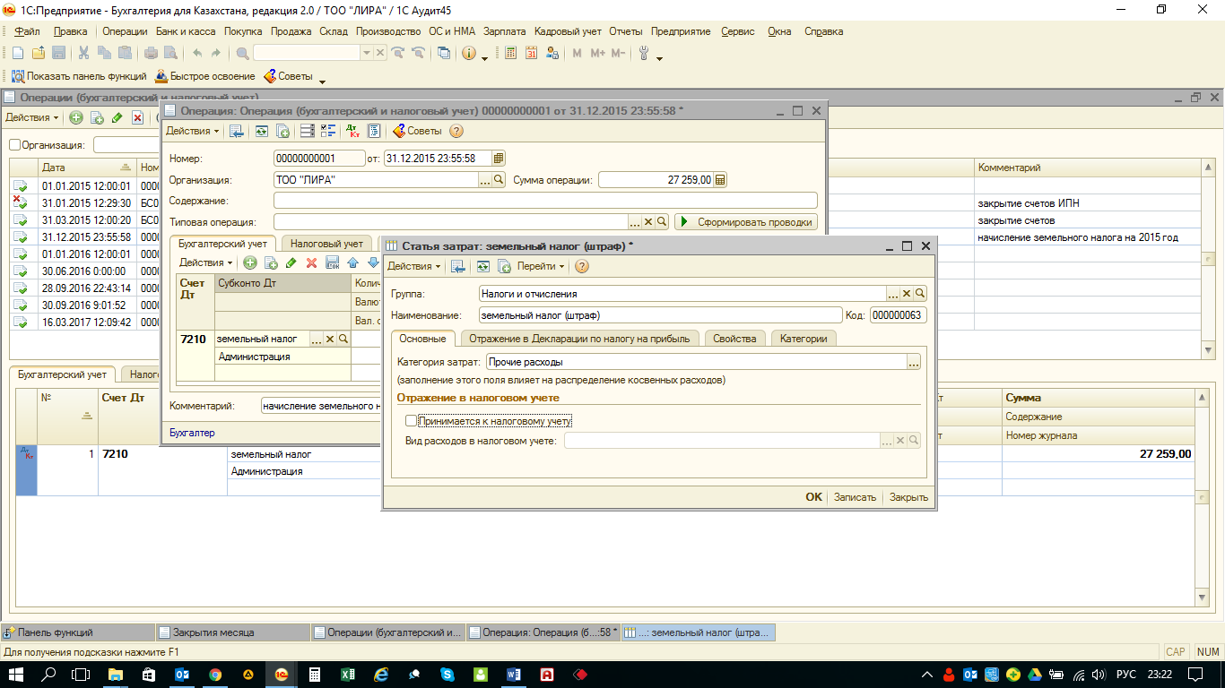Click Советы in the Операция window toolbar
This screenshot has height=688, width=1225.
click(x=417, y=131)
